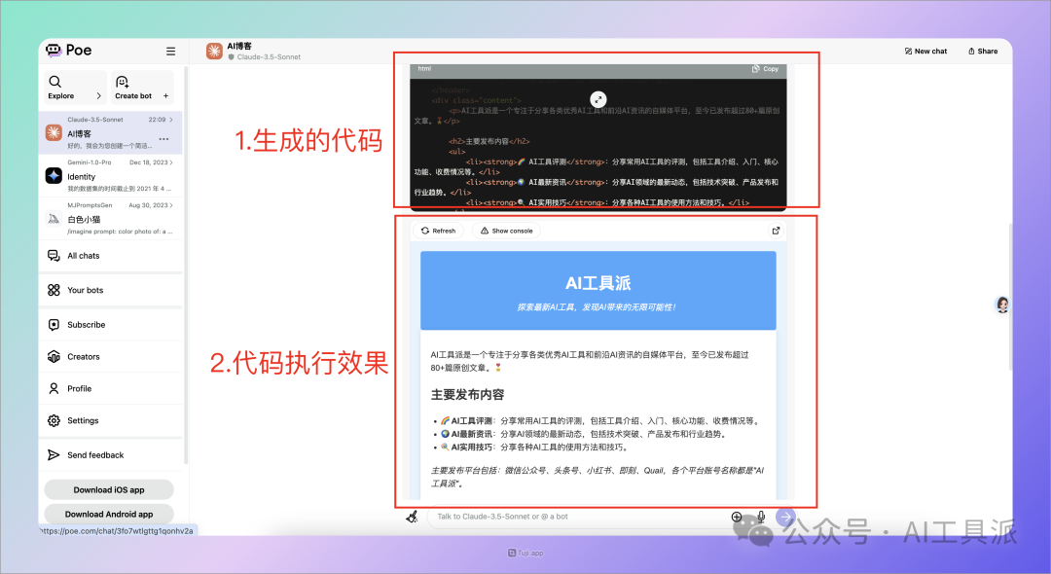Click the MJPromptsGen bot avatar
Screen dimensions: 1051x574
tap(54, 218)
